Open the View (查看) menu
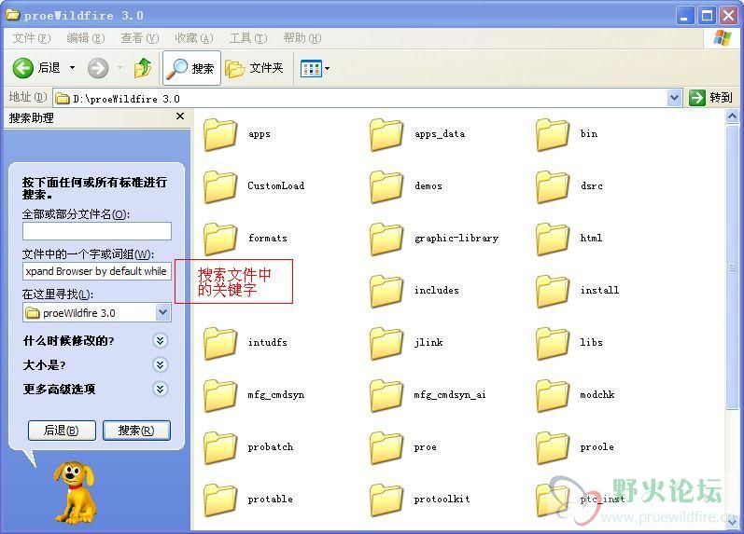 coord(139,38)
